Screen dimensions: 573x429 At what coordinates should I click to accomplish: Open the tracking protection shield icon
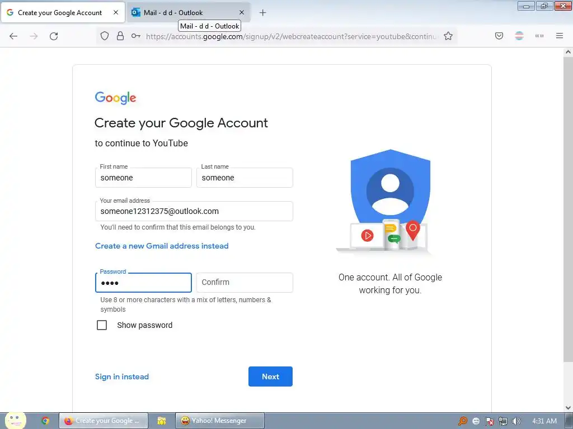pyautogui.click(x=105, y=36)
